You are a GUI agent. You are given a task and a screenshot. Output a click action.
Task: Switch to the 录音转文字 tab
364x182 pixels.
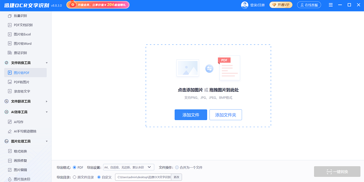coord(21,91)
